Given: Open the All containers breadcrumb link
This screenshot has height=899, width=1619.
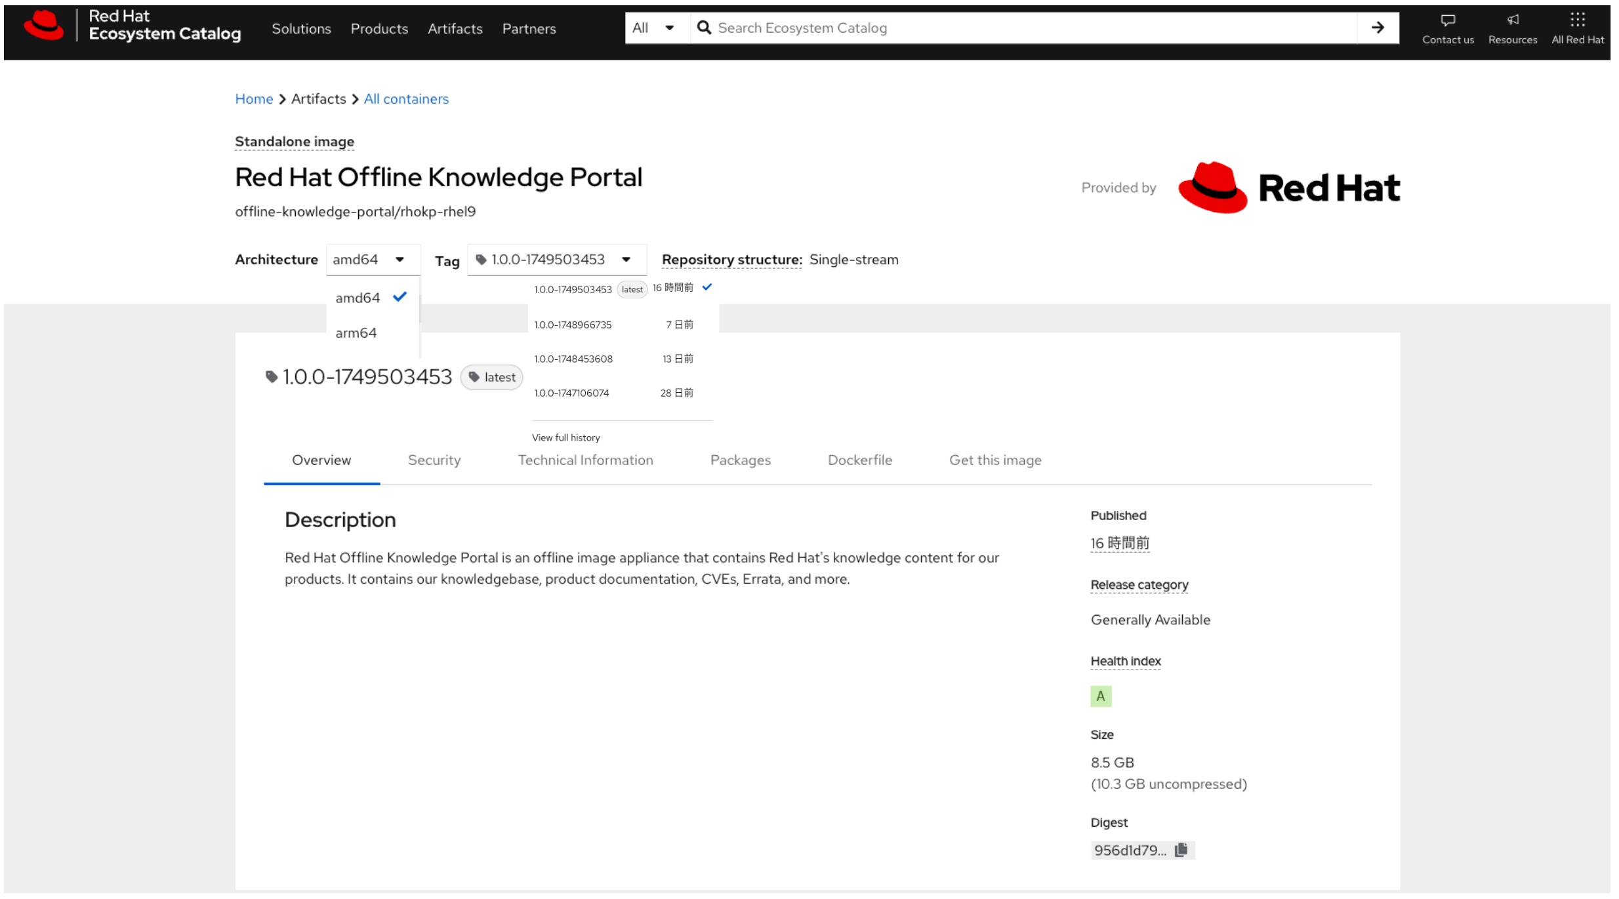Looking at the screenshot, I should pos(406,99).
